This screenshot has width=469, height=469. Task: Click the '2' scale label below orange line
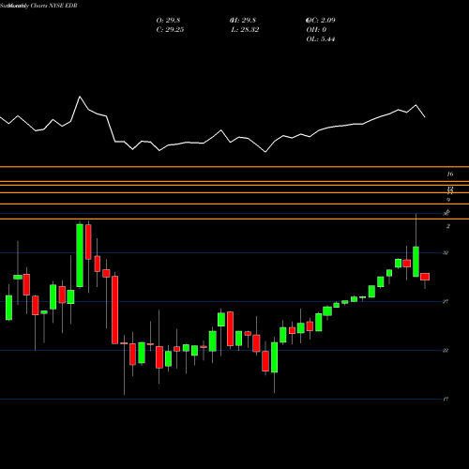[448, 226]
